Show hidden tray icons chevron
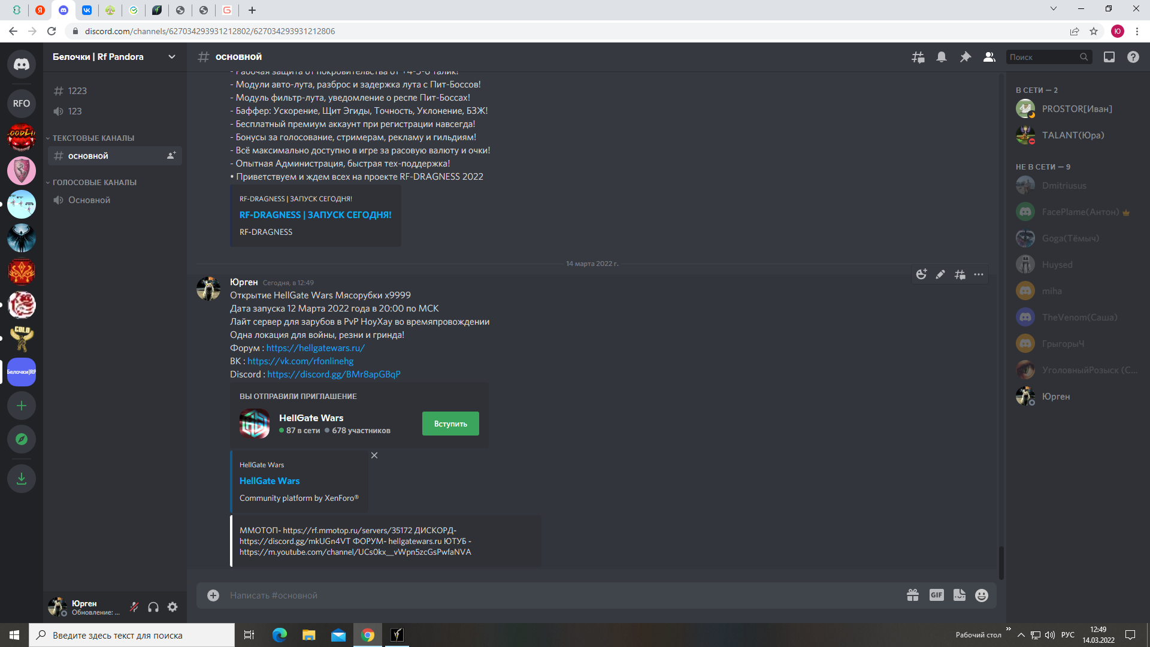This screenshot has width=1150, height=647. pos(1021,635)
